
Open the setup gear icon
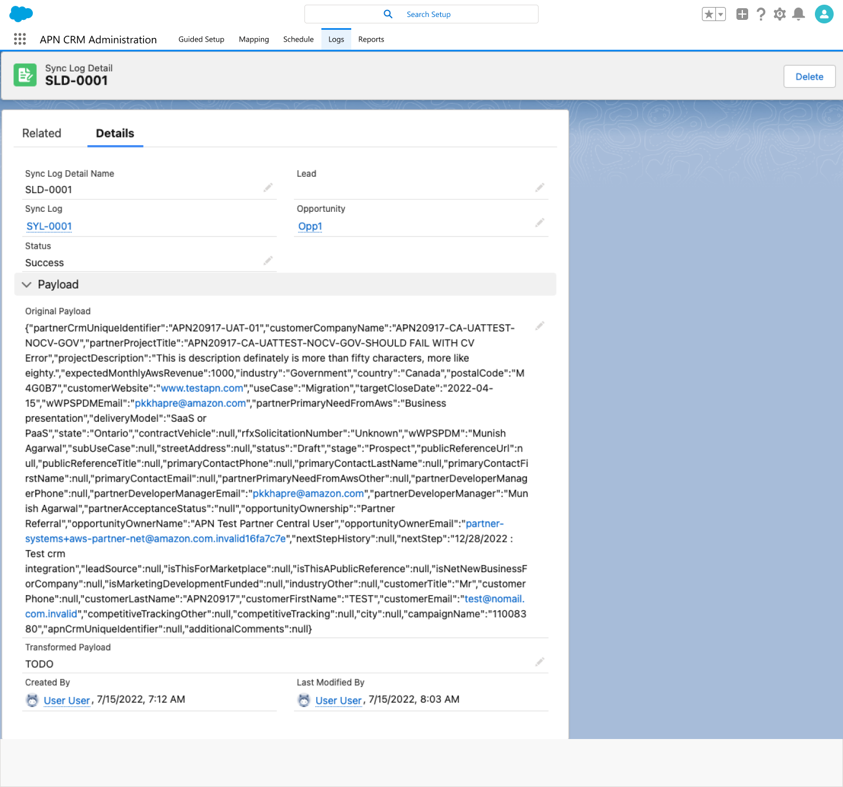780,14
